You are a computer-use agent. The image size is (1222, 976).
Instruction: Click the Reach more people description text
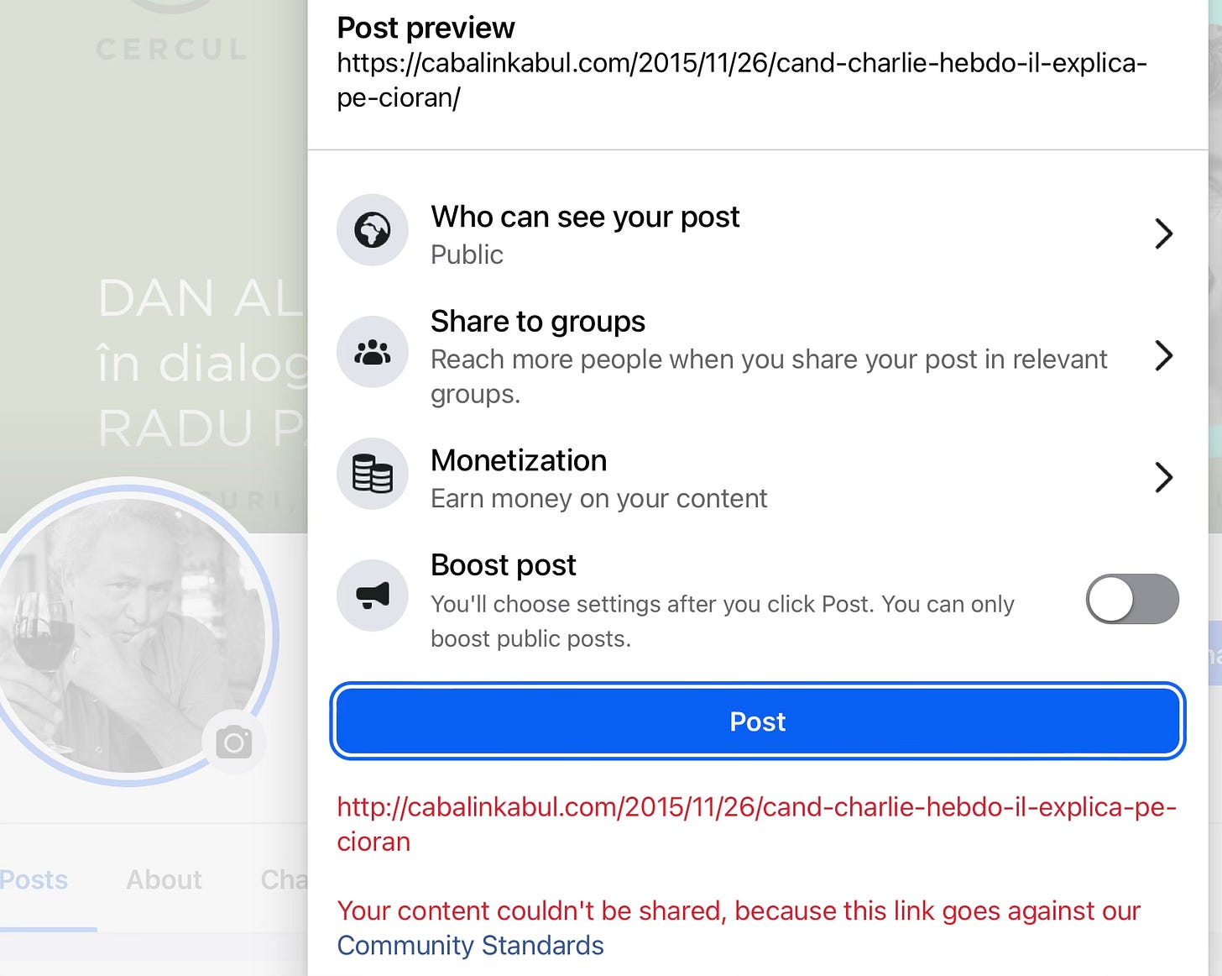(769, 376)
